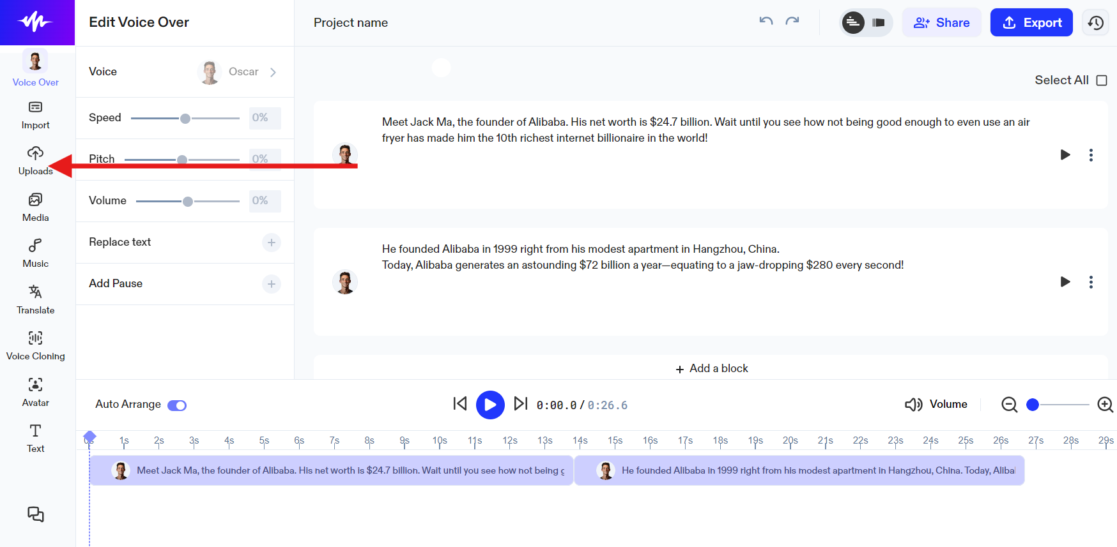1117x547 pixels.
Task: Click the 0:26.6 total duration
Action: [608, 405]
